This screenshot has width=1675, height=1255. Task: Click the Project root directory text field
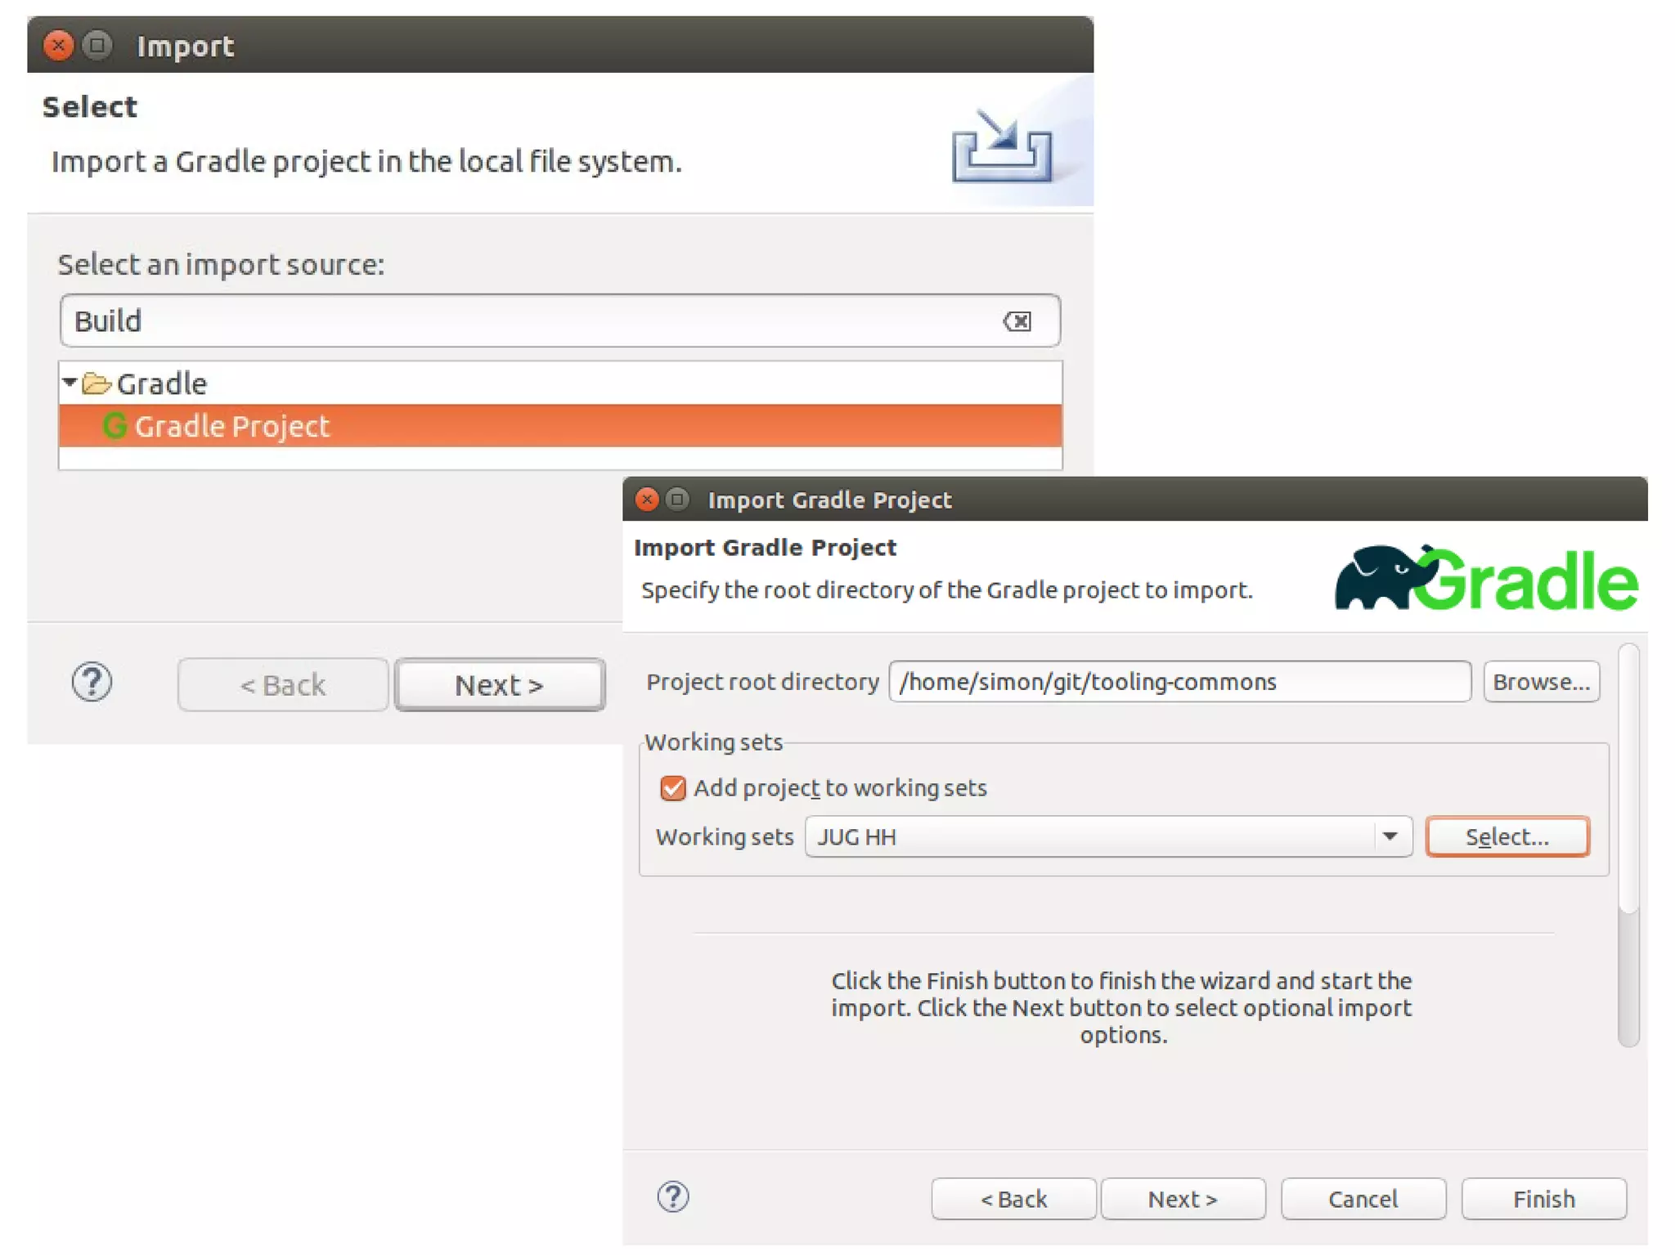(1179, 682)
